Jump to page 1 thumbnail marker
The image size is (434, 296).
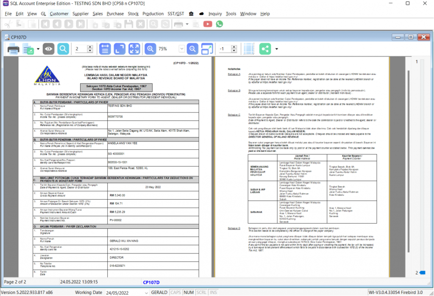(x=417, y=62)
